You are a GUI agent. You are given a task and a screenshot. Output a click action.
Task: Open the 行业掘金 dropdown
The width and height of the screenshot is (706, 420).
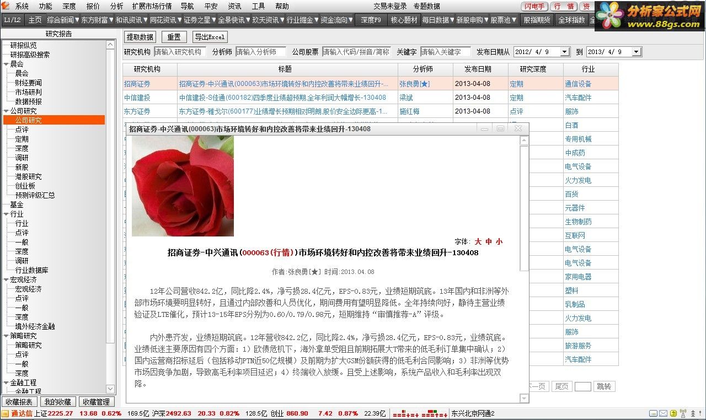pyautogui.click(x=302, y=20)
